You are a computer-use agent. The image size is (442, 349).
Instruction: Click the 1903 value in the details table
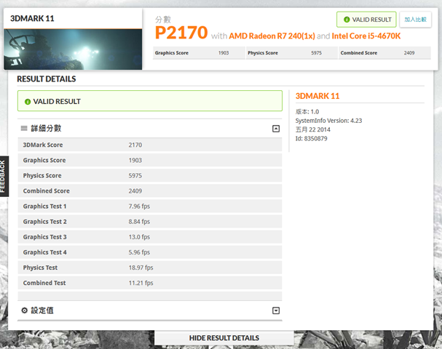coord(135,160)
